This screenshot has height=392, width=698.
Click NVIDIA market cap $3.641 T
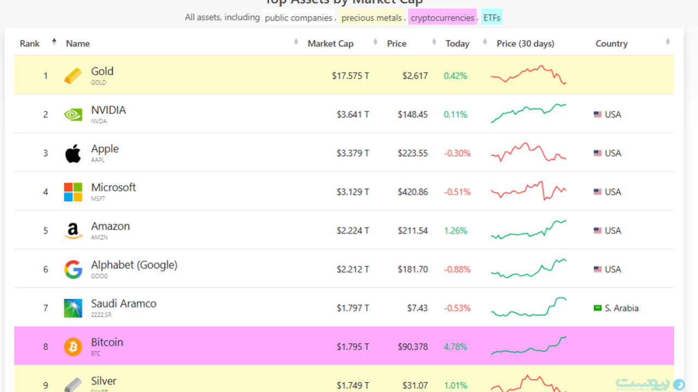point(353,115)
